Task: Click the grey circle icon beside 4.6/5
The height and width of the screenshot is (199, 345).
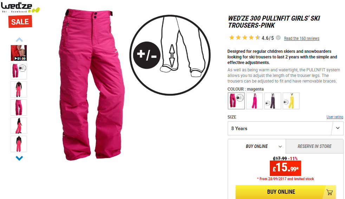Action: point(278,38)
